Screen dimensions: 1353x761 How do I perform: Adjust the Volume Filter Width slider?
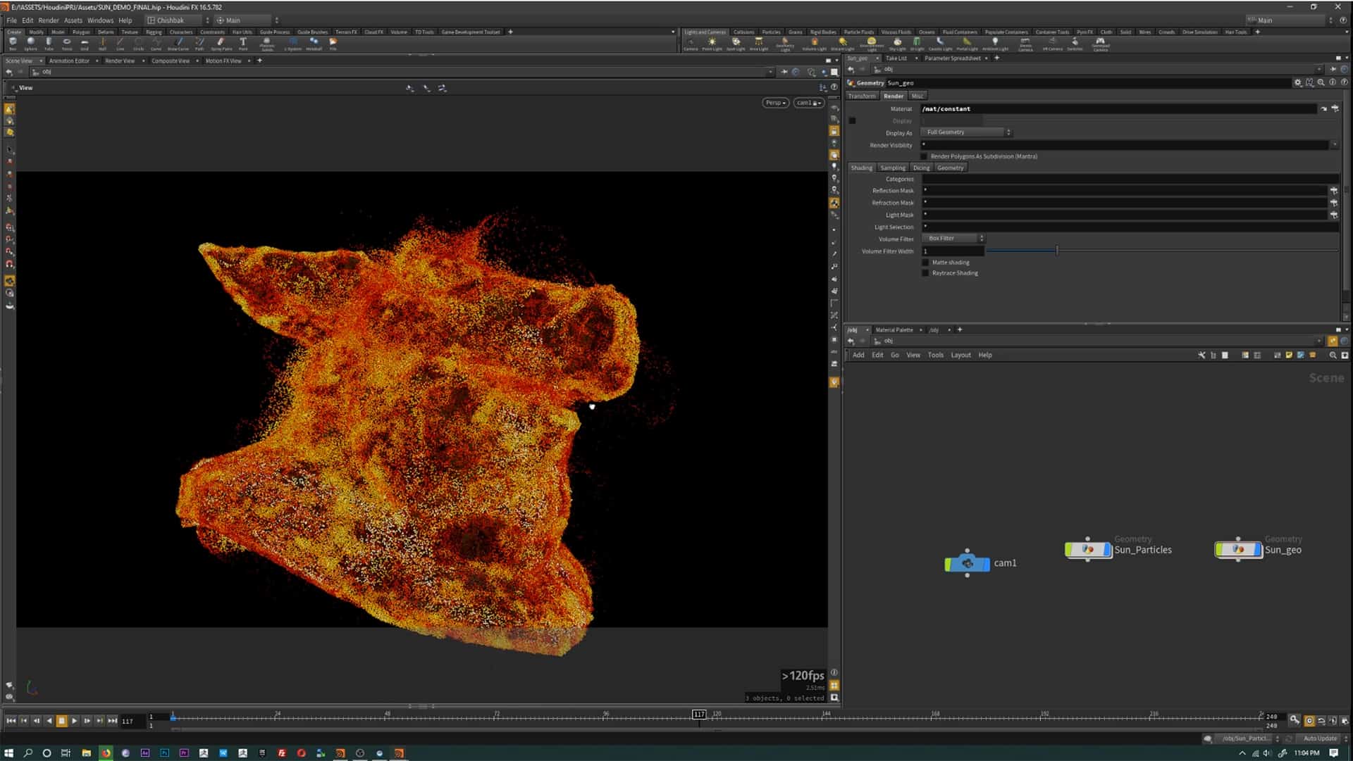(x=1056, y=251)
